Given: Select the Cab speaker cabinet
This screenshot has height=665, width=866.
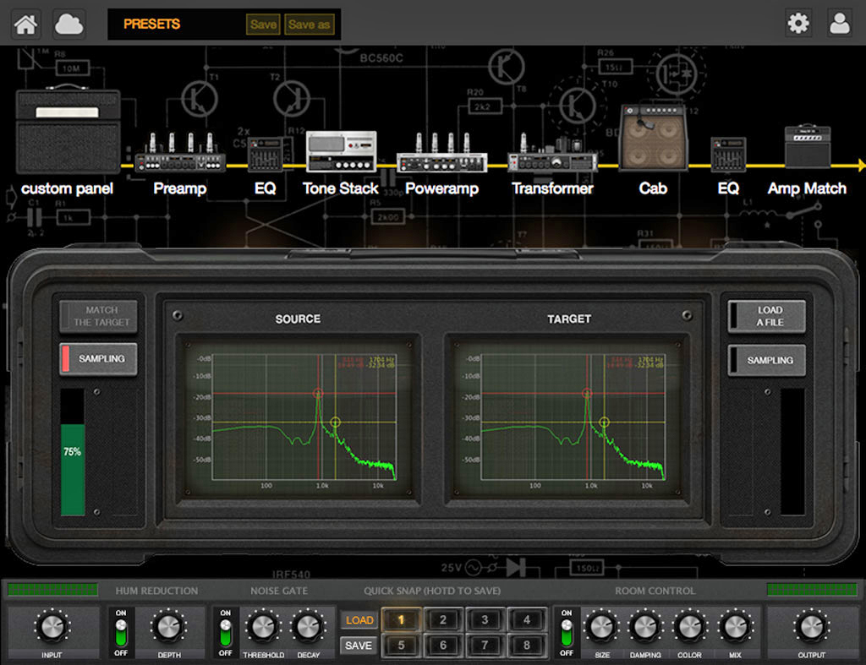Looking at the screenshot, I should [x=652, y=139].
